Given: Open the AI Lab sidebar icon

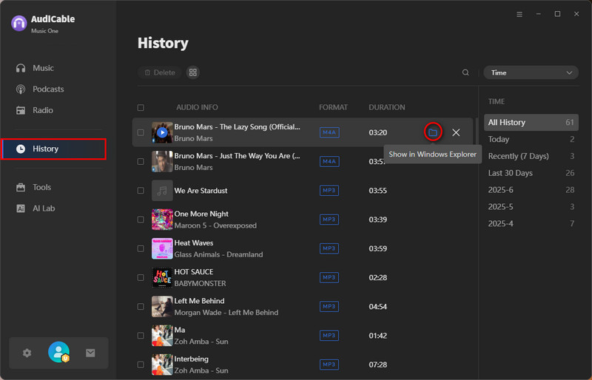Looking at the screenshot, I should click(x=21, y=208).
